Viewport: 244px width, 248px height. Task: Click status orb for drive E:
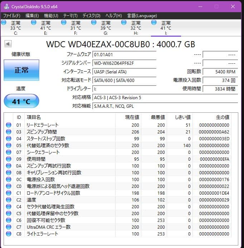coord(34,23)
